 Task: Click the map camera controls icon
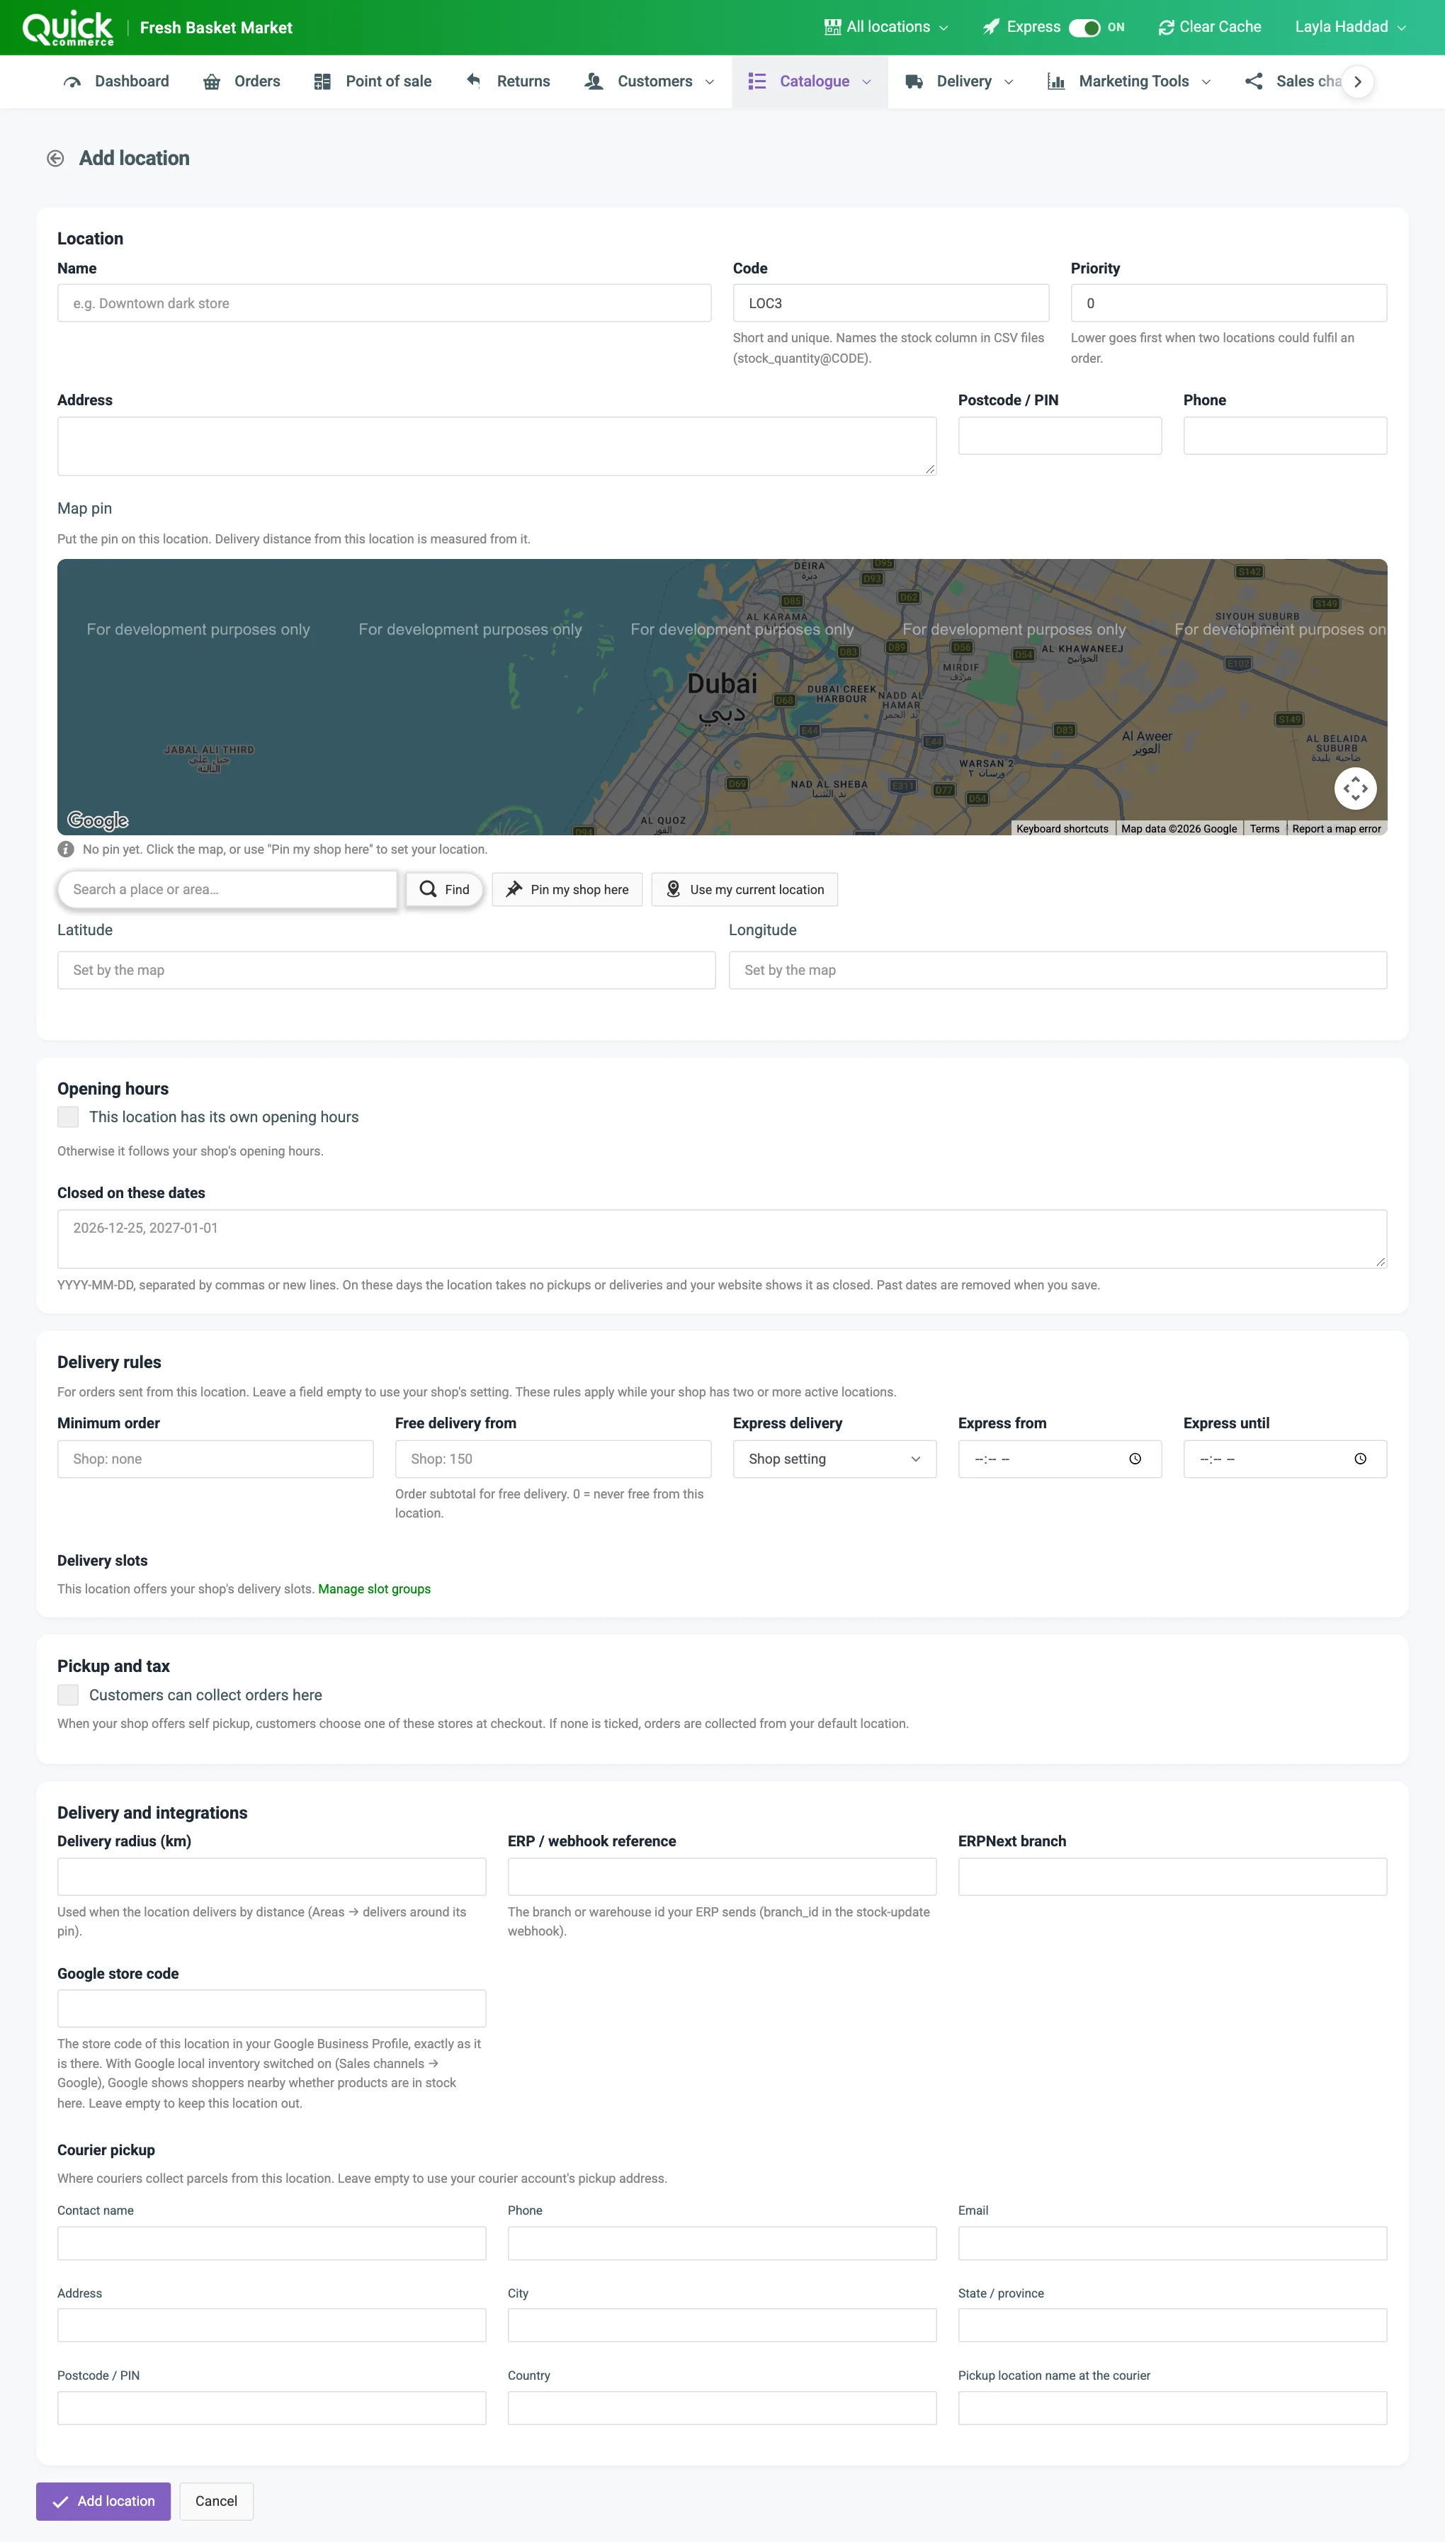1354,788
